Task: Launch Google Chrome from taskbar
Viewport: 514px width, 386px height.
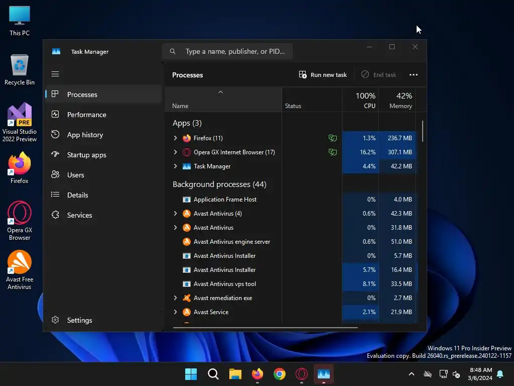Action: click(279, 374)
